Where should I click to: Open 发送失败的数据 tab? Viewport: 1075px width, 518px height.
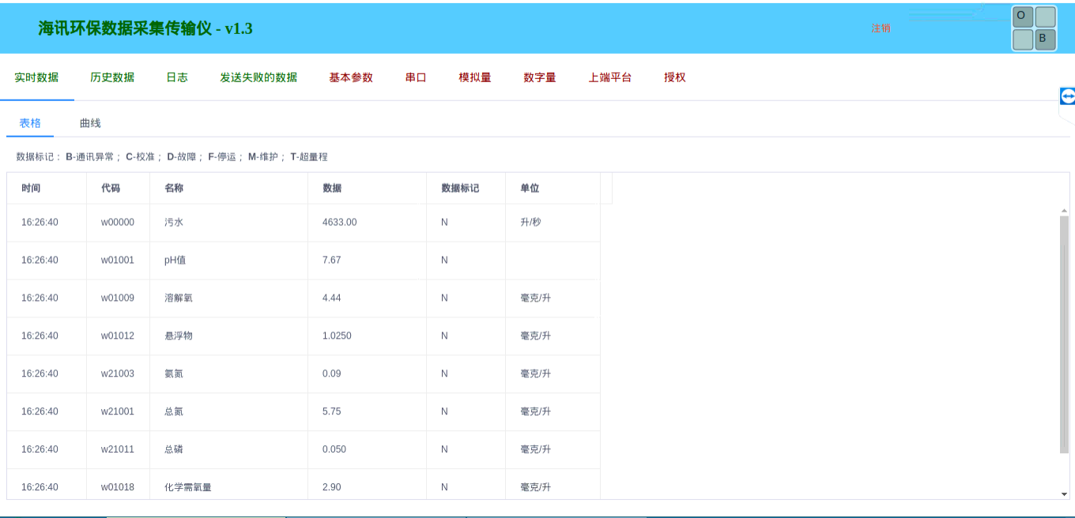[x=258, y=77]
